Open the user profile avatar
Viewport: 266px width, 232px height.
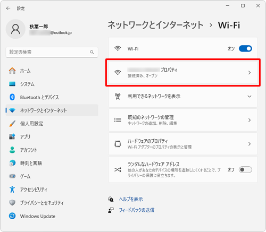[x=15, y=29]
